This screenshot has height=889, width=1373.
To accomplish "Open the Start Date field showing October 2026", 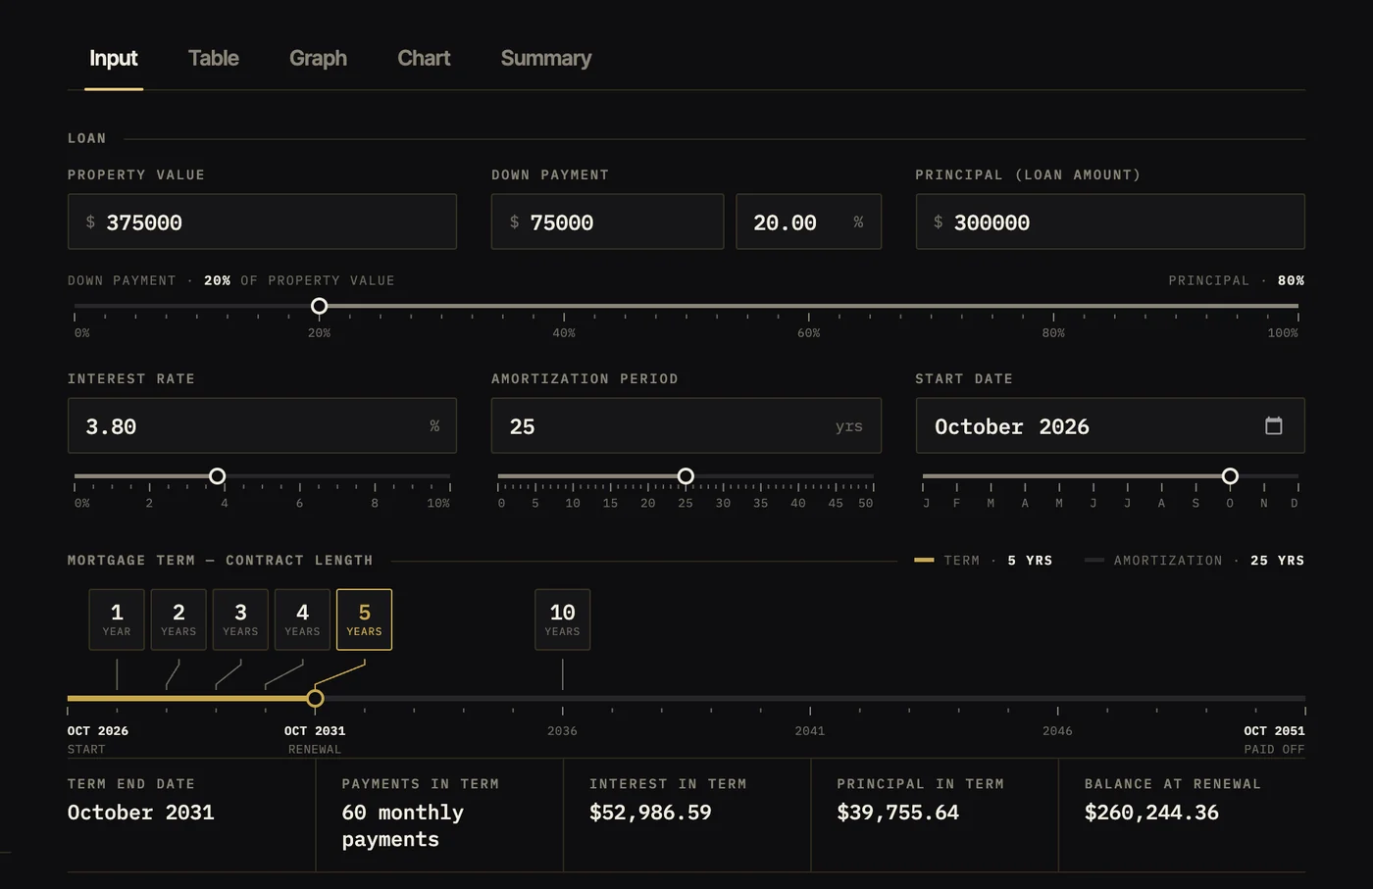I will [x=1110, y=425].
